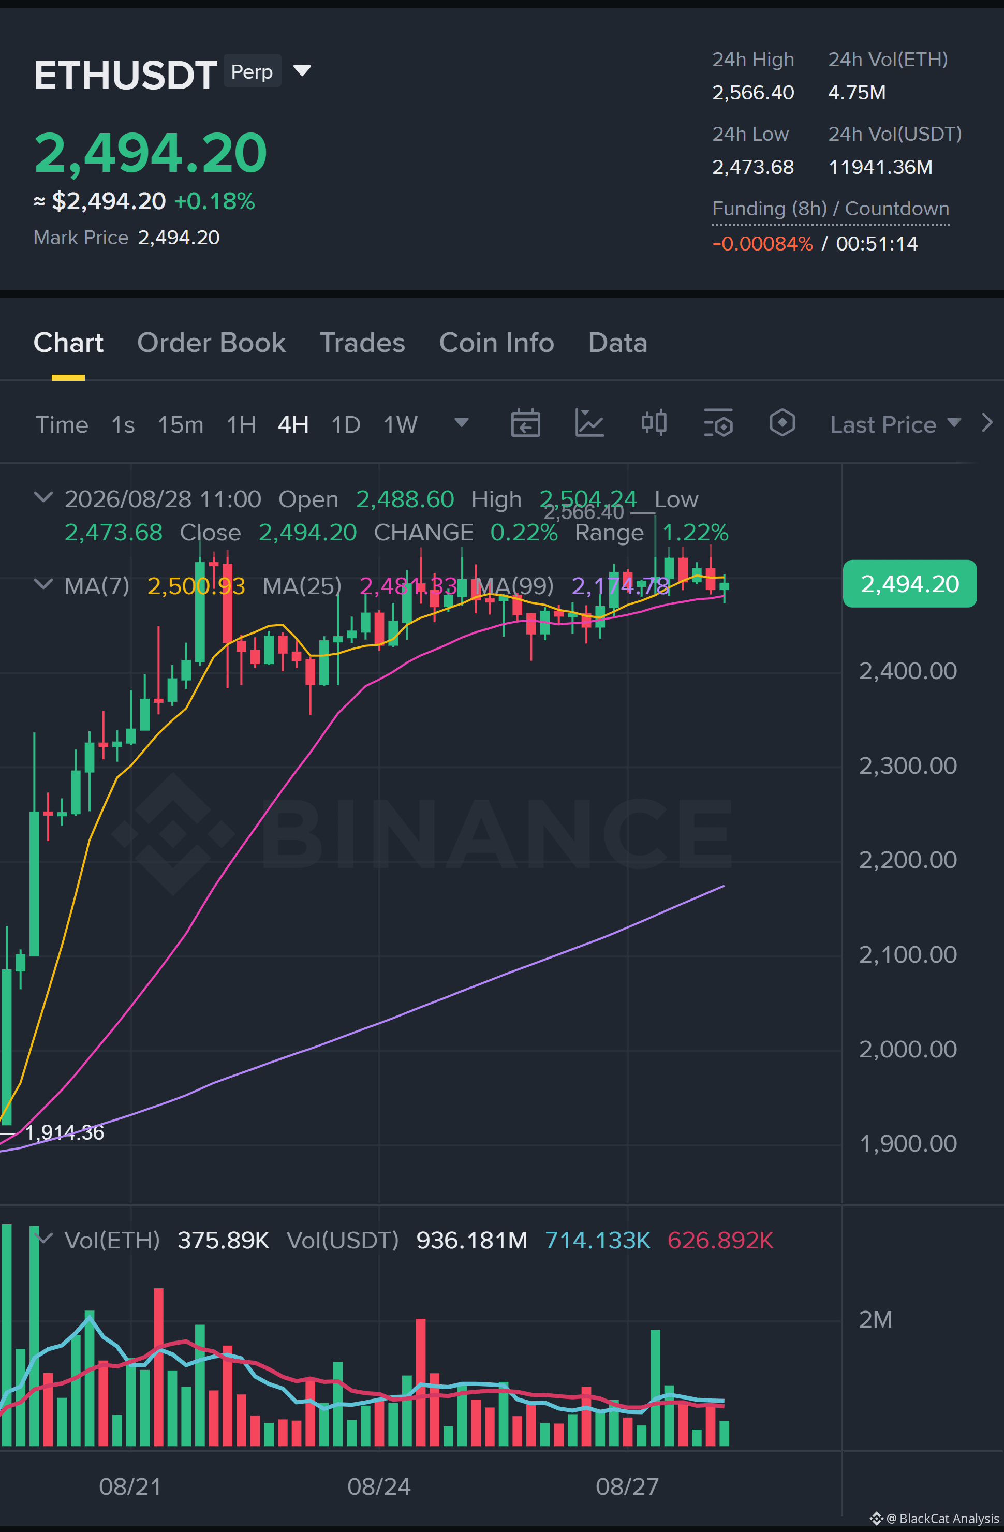1004x1532 pixels.
Task: Open the chart display settings icon
Action: tap(718, 423)
